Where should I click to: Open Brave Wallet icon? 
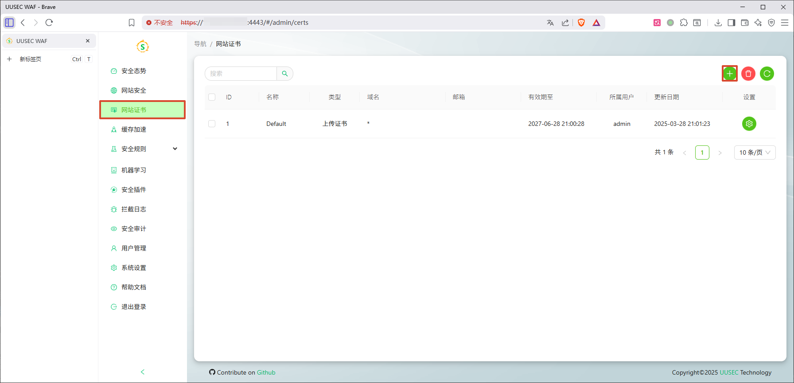pos(745,23)
